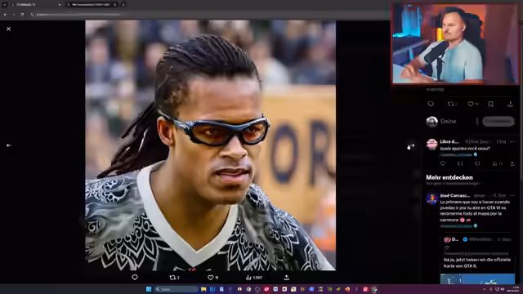Open a new browser tab
Image resolution: width=523 pixels, height=294 pixels.
[123, 5]
